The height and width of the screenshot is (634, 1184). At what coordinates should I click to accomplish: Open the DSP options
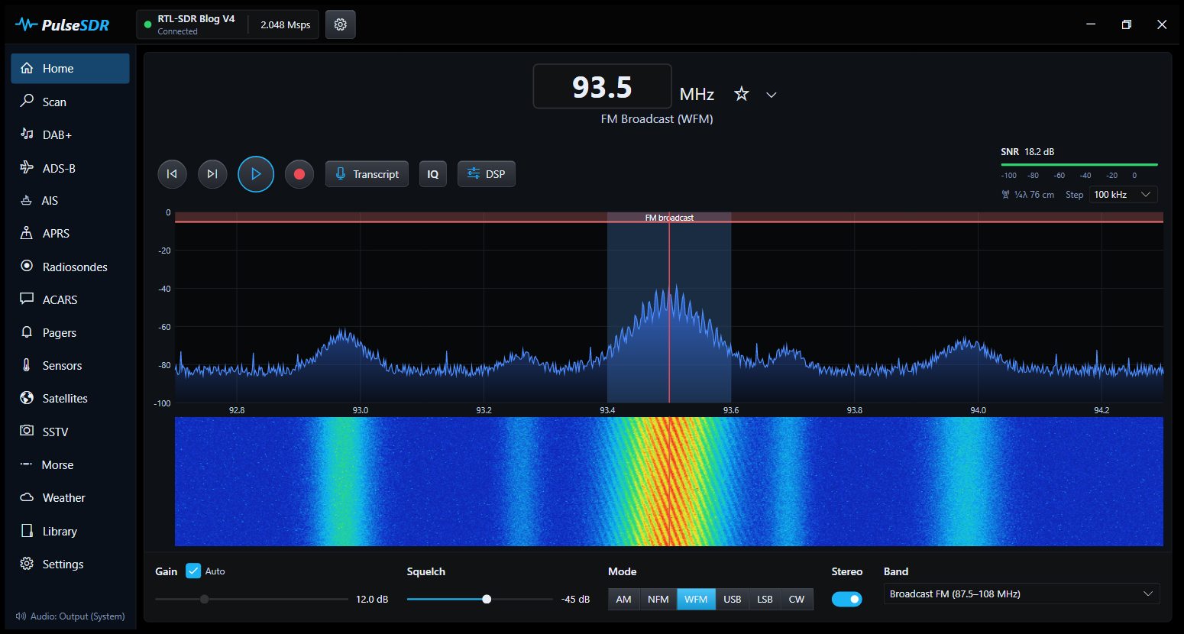pos(487,174)
